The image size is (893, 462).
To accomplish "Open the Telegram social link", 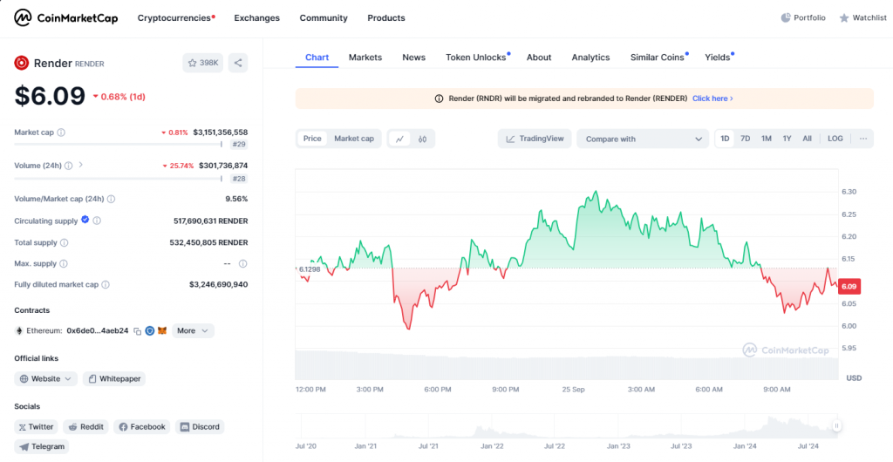I will coord(42,446).
